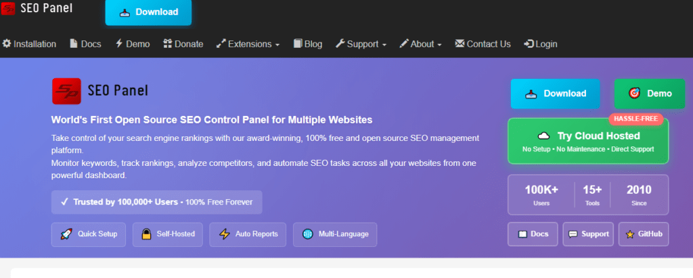Click the 15+ Tools statistic

592,195
